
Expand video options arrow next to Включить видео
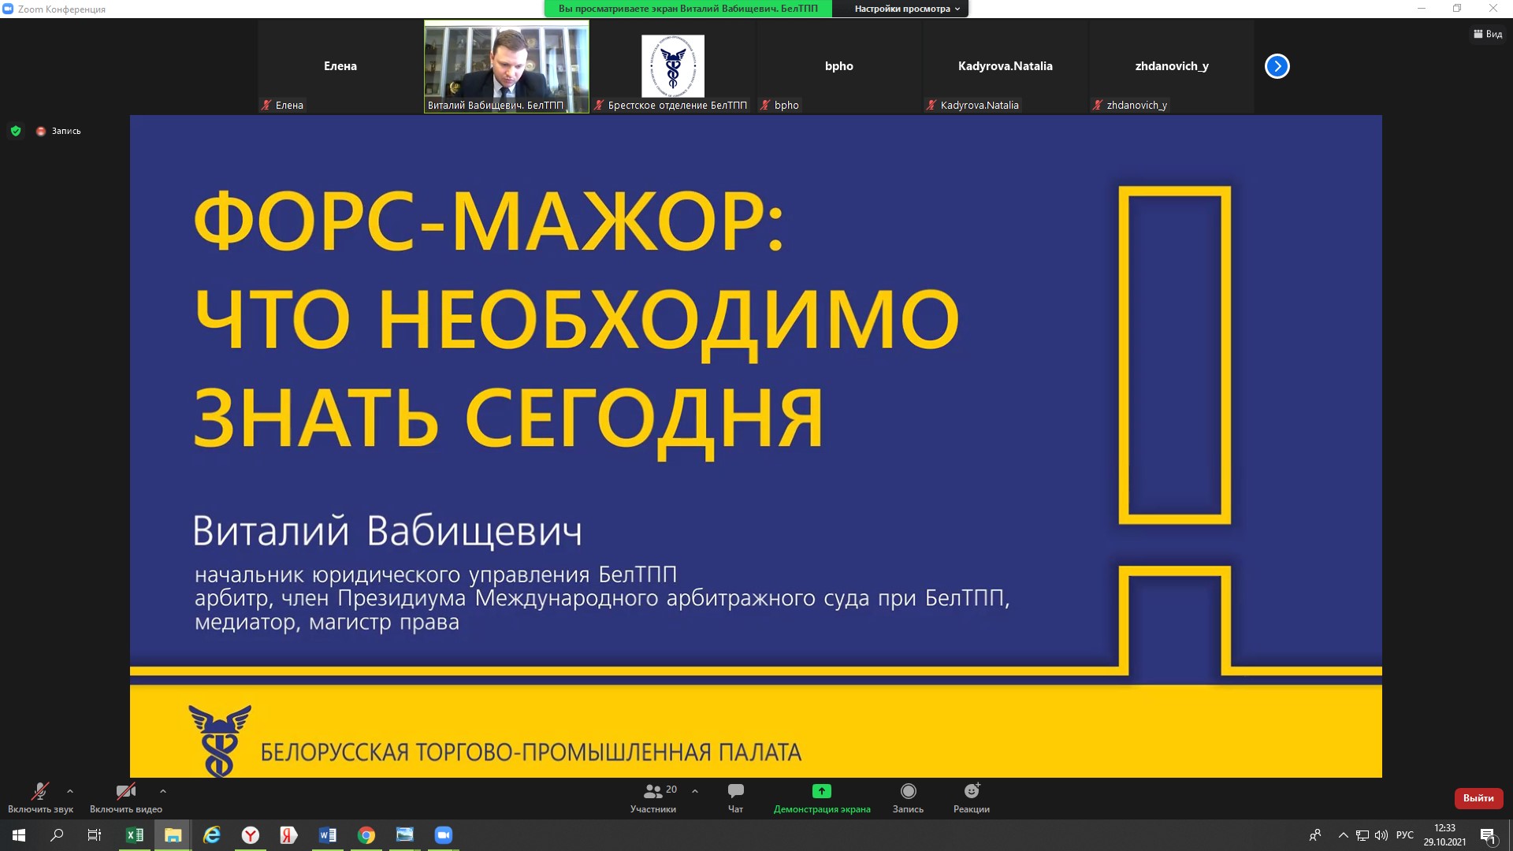click(x=163, y=791)
